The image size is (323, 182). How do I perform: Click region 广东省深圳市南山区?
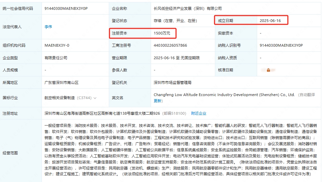tap(61, 83)
